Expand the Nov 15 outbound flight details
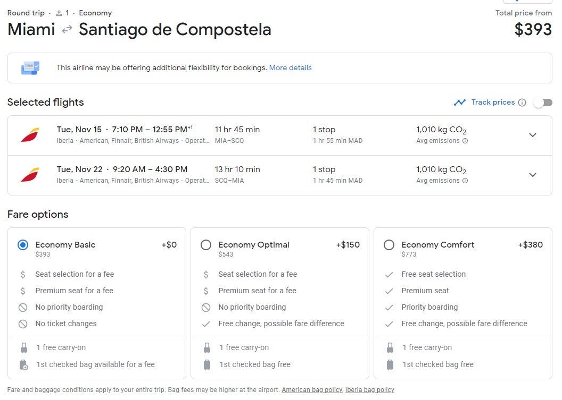This screenshot has width=562, height=400. click(x=532, y=135)
